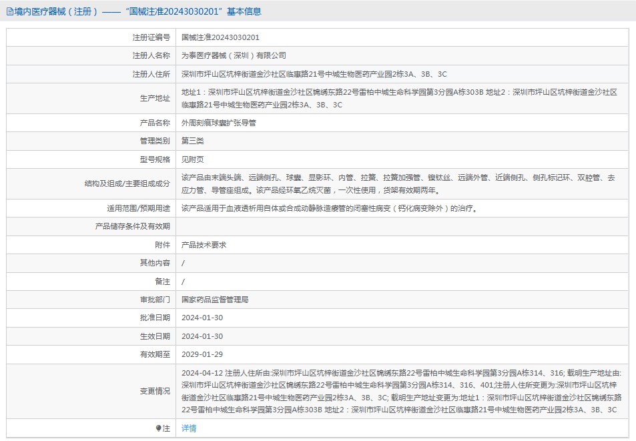Click effective date in 生效日期 row
This screenshot has width=636, height=441.
[x=202, y=336]
